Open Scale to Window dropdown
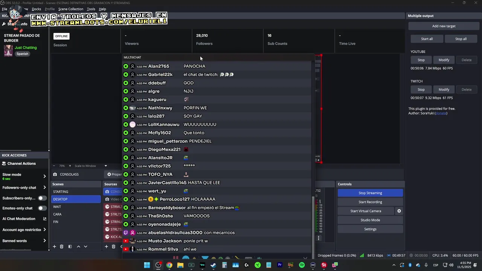Image resolution: width=482 pixels, height=271 pixels. tap(91, 166)
